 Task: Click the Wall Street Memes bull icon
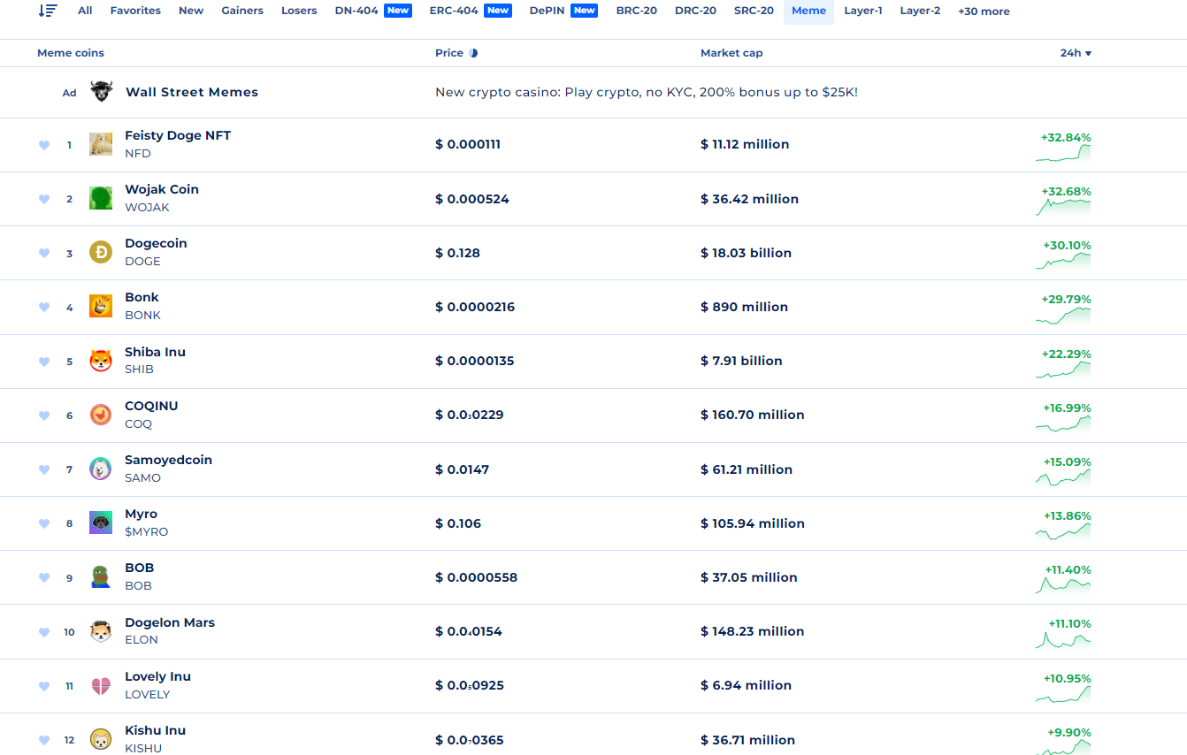(102, 92)
